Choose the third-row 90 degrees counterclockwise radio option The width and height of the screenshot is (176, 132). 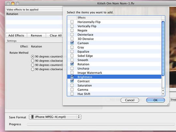pyautogui.click(x=33, y=65)
